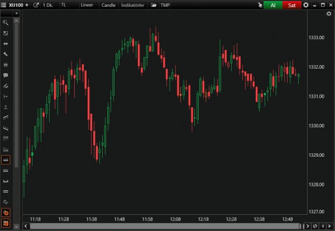Select the bracket measure tool
Image resolution: width=335 pixels, height=231 pixels.
(x=6, y=181)
